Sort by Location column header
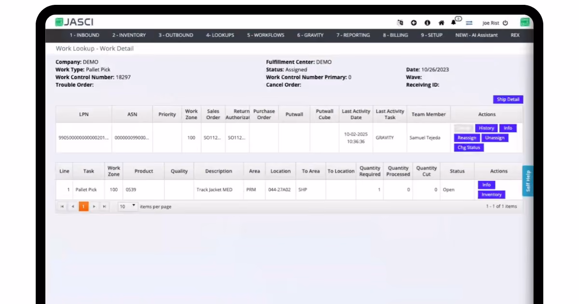 pyautogui.click(x=280, y=171)
